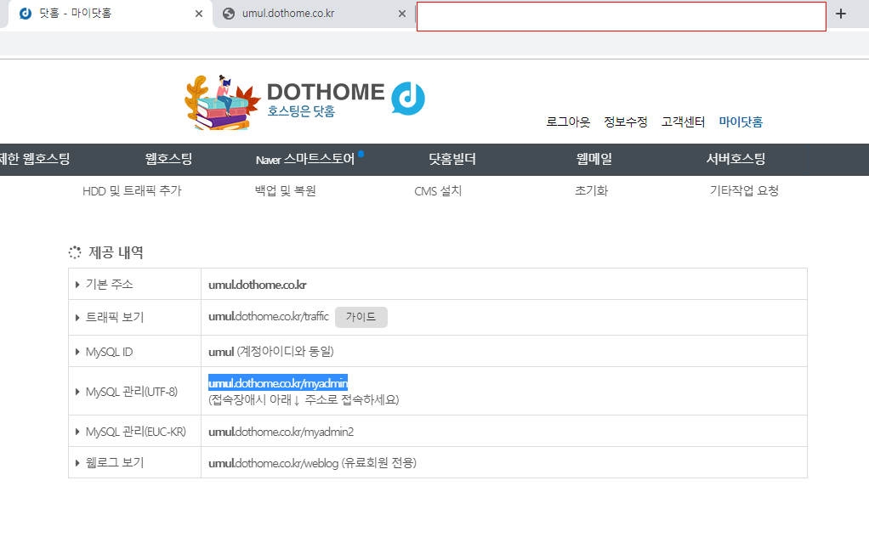869x537 pixels.
Task: Click blue notification dot on 스마트스토어
Action: 361,153
